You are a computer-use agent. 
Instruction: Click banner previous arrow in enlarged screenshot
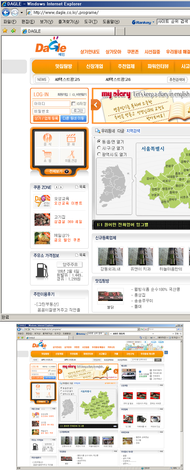coord(96,105)
